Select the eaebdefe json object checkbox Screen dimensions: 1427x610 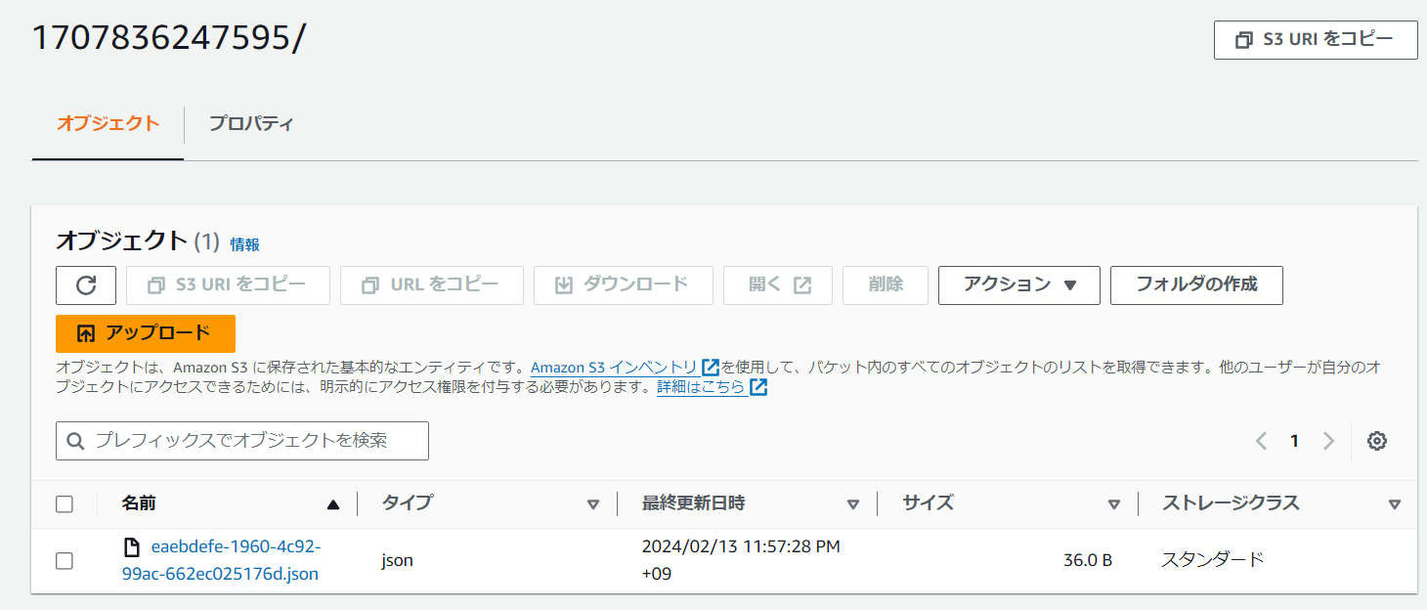pos(65,561)
